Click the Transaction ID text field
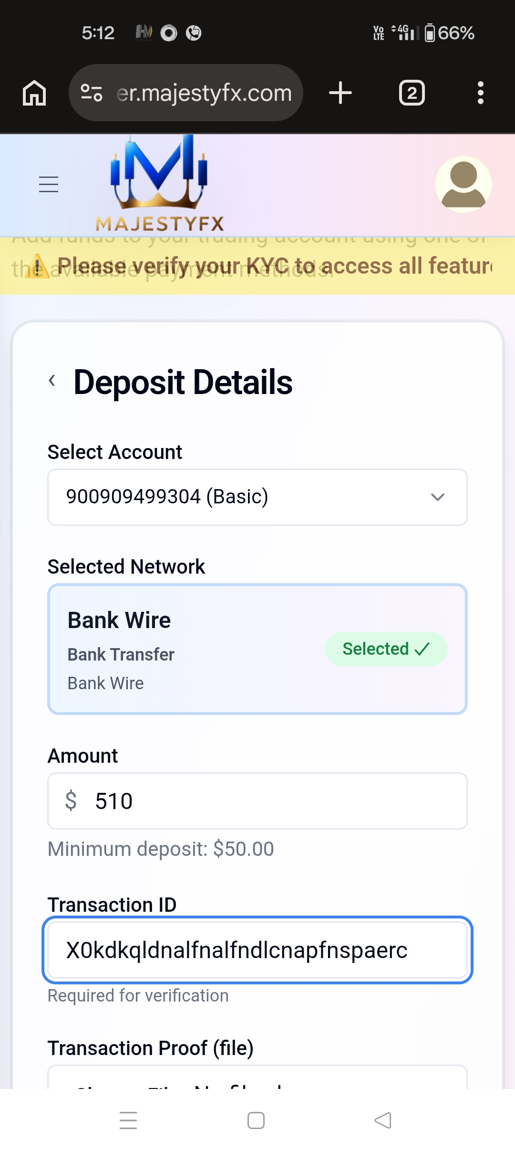This screenshot has height=1152, width=515. tap(257, 950)
